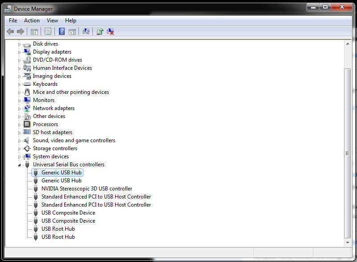Click the Back arrow toolbar icon
Image resolution: width=357 pixels, height=262 pixels.
point(10,31)
